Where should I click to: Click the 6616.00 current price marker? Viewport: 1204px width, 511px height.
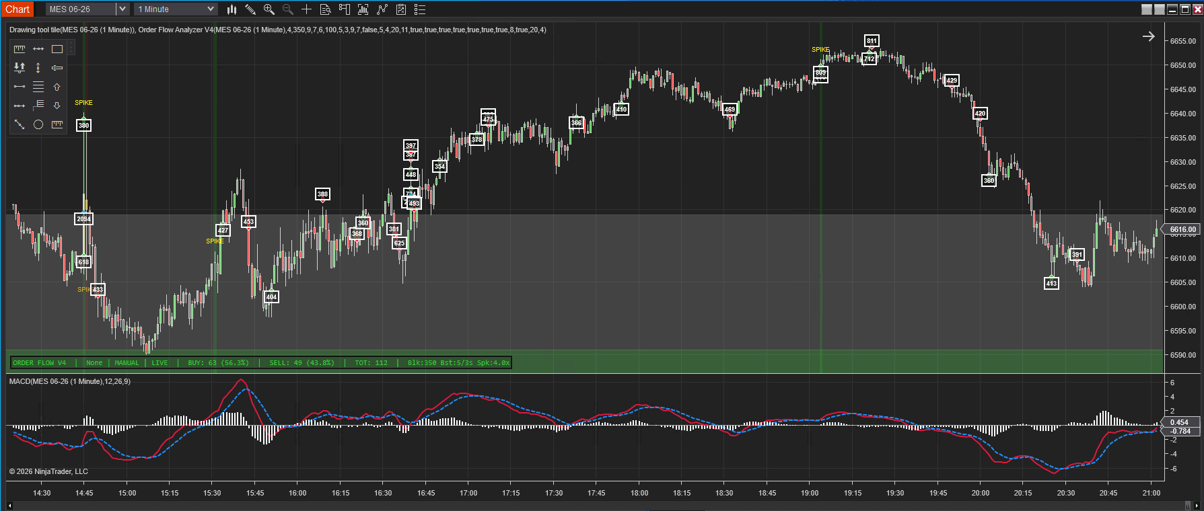tap(1182, 229)
